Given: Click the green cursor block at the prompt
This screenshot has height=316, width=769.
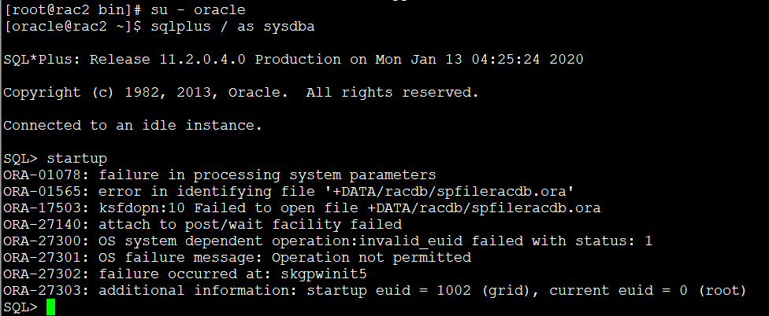Looking at the screenshot, I should tap(51, 307).
